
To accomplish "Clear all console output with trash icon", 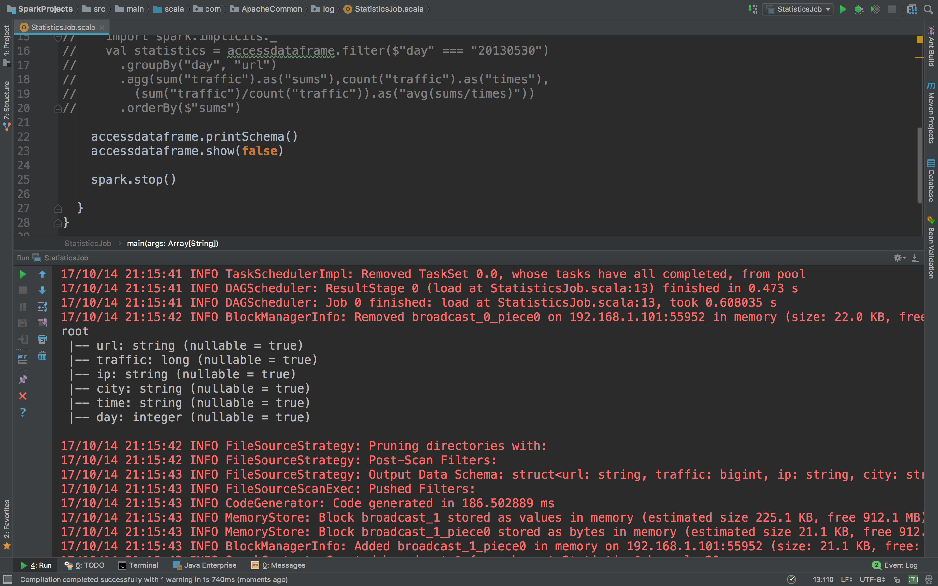I will [x=42, y=356].
